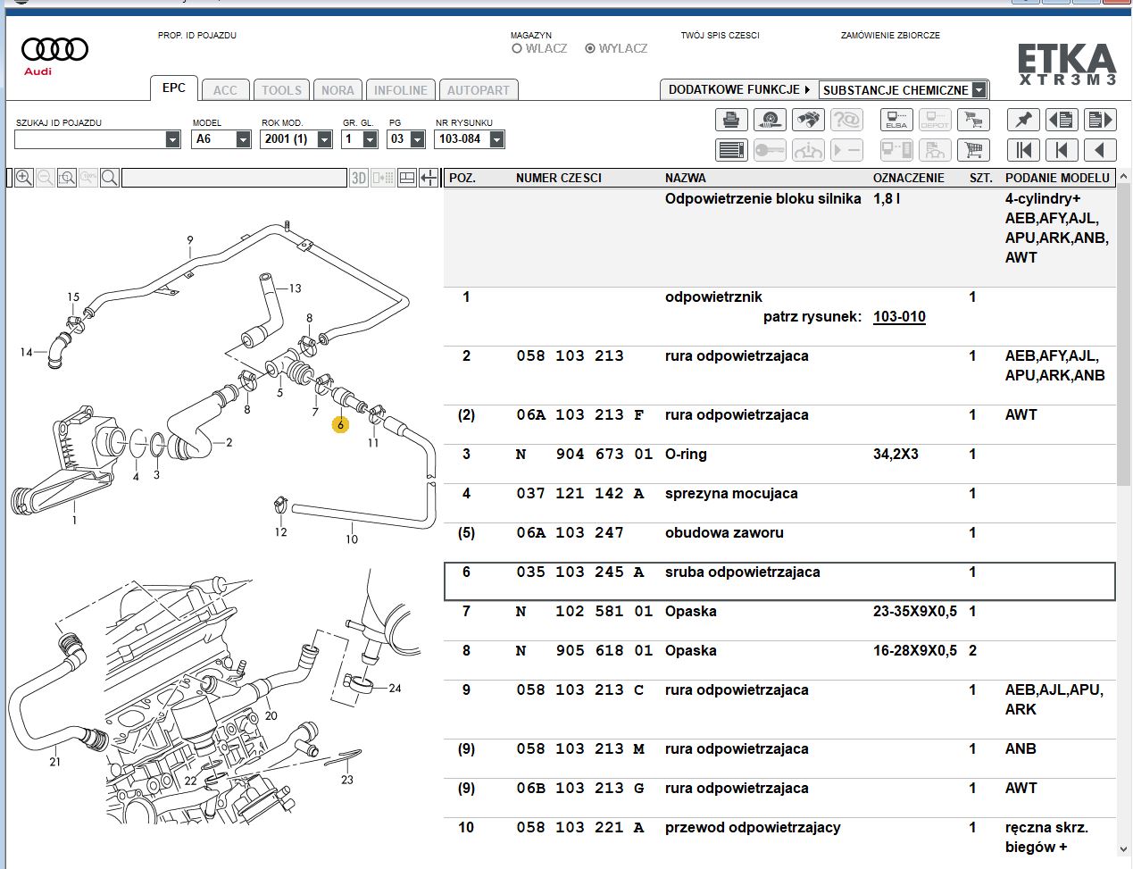Click ZAMÓWIENIE ZBIORCZE
The height and width of the screenshot is (869, 1133).
(x=890, y=36)
